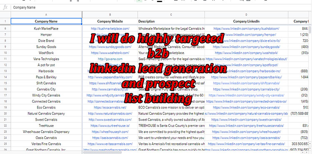Viewport: 312px width, 154px height.
Task: Open the www.veritascannabis.com link
Action: click(x=110, y=144)
